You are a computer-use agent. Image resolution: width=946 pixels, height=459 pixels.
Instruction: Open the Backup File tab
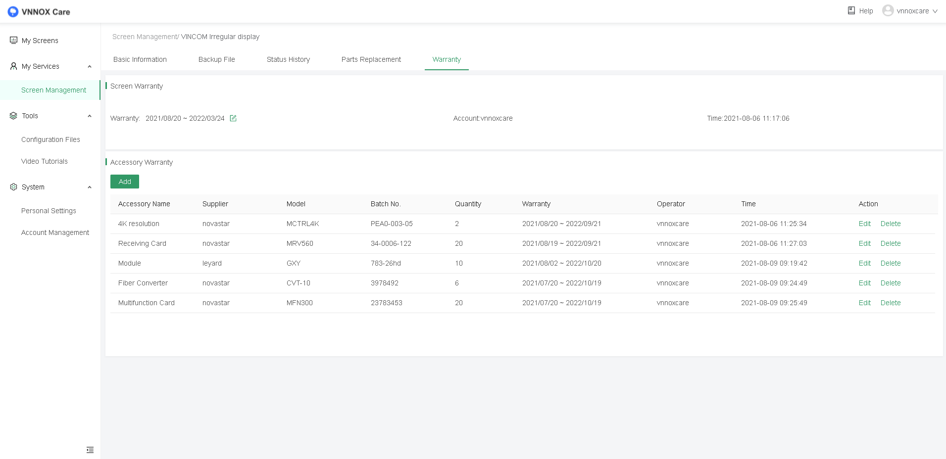pos(216,59)
